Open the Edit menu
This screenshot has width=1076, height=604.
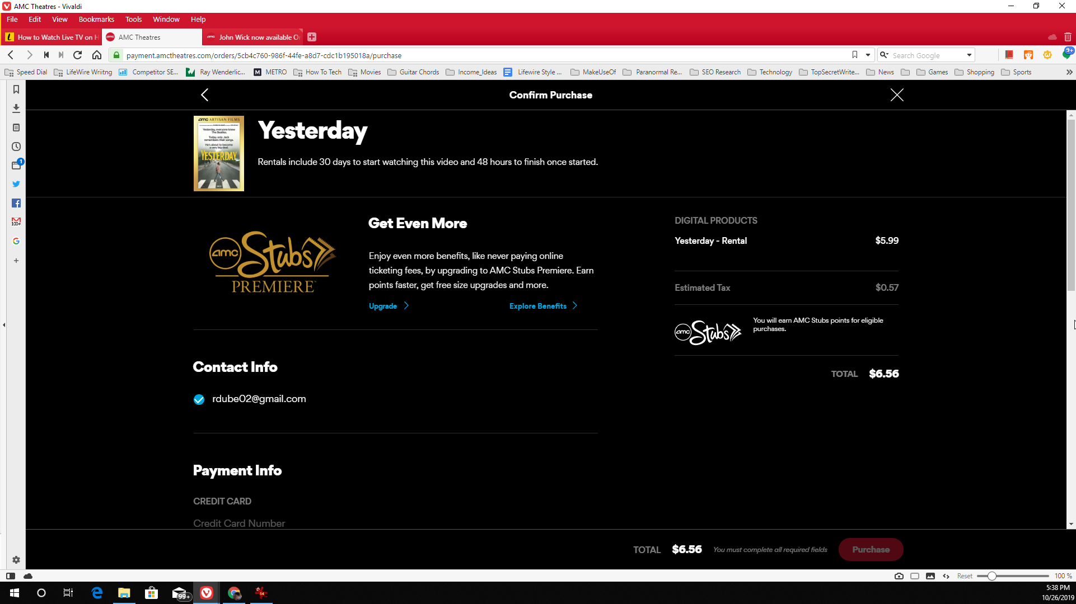click(35, 19)
